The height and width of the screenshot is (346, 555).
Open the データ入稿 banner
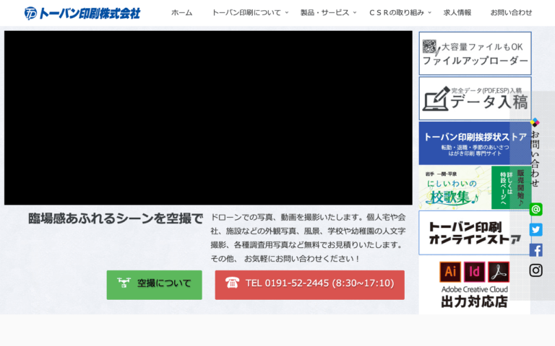(x=475, y=99)
